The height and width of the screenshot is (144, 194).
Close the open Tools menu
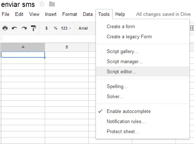(x=104, y=14)
